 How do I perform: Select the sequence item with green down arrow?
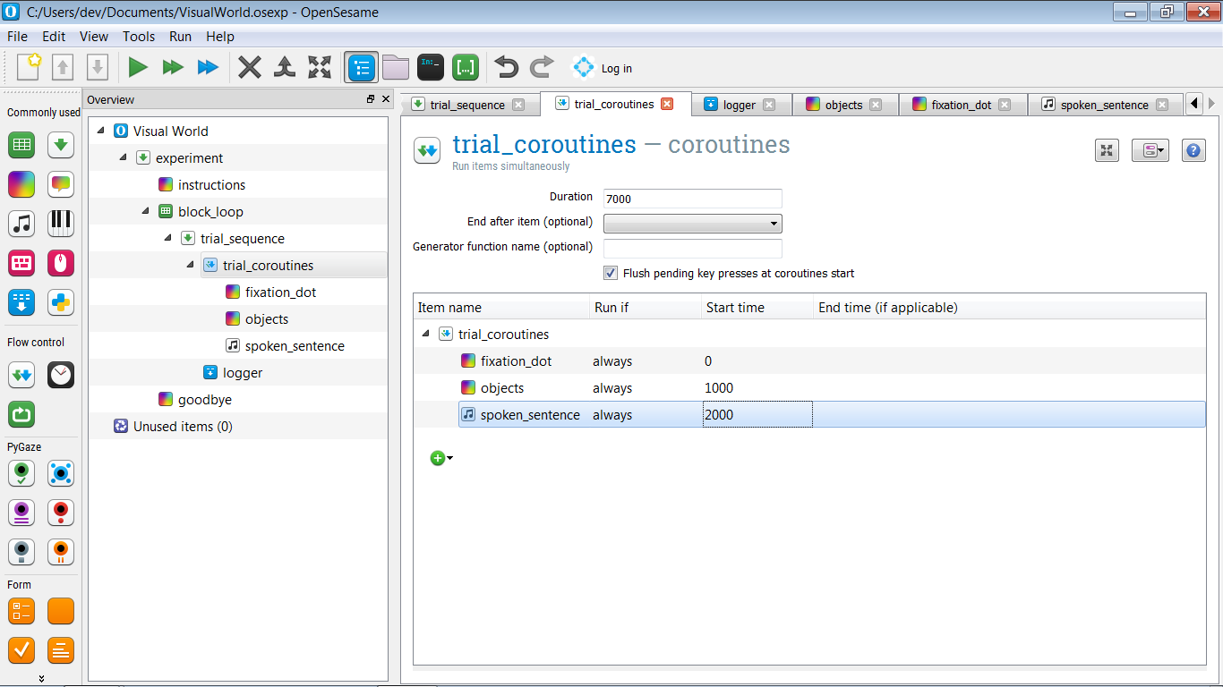(x=61, y=144)
